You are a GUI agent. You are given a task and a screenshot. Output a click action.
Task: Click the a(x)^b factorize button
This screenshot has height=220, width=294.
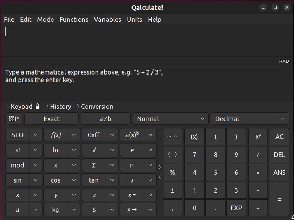(x=132, y=135)
